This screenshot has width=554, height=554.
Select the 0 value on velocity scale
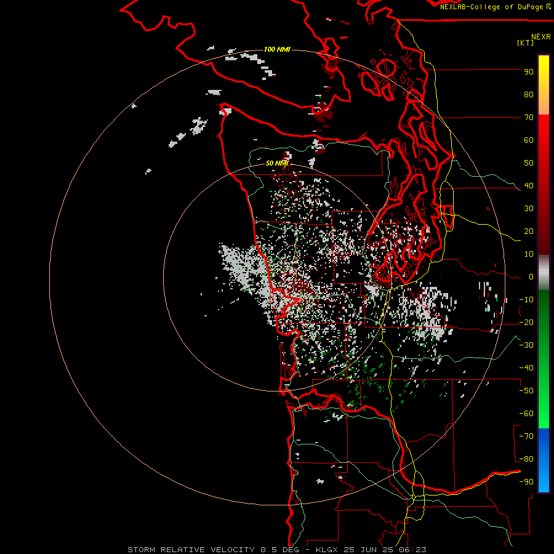(x=531, y=277)
